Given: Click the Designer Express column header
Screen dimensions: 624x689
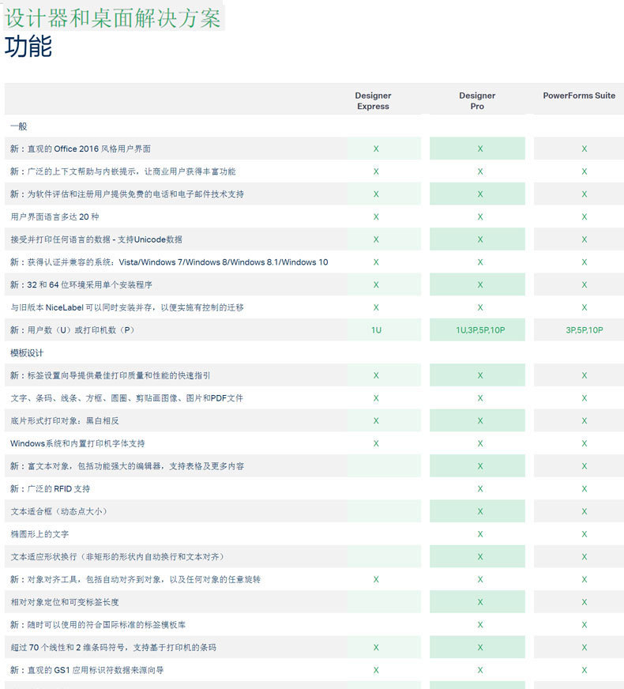Looking at the screenshot, I should (373, 101).
